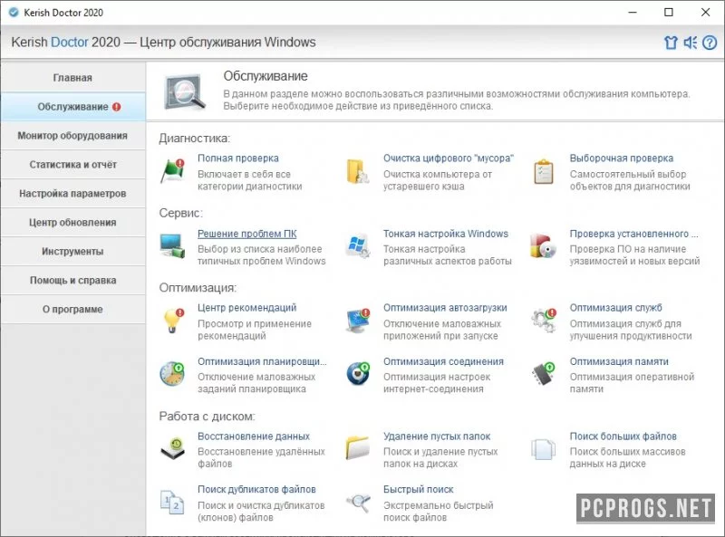Click the Поиск дубликатов файлов icon
The width and height of the screenshot is (725, 537).
click(x=172, y=503)
